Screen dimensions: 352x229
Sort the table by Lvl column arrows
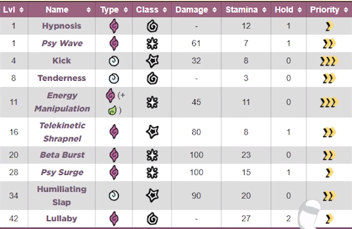(x=22, y=10)
